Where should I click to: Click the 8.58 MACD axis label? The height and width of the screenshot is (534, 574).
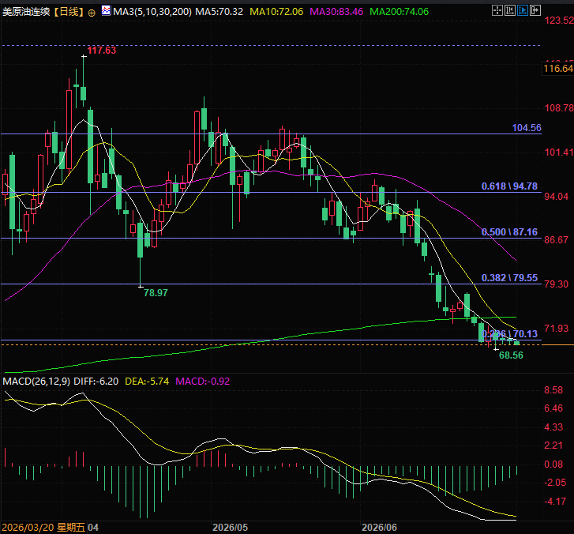(553, 390)
